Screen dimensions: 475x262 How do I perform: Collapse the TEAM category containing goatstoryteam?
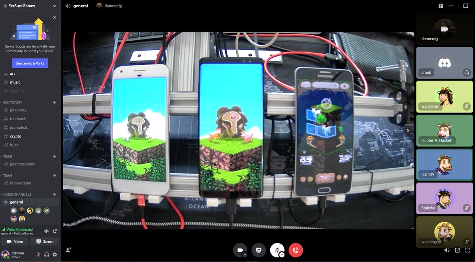tap(8, 156)
